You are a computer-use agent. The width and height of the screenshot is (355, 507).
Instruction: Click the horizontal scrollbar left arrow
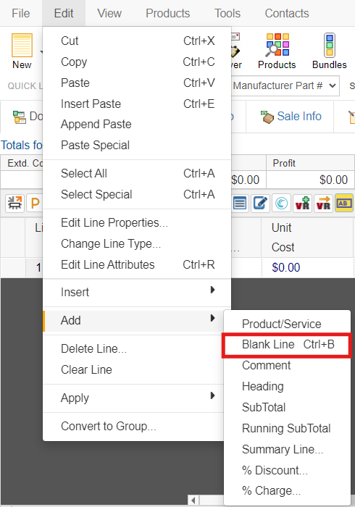[193, 500]
